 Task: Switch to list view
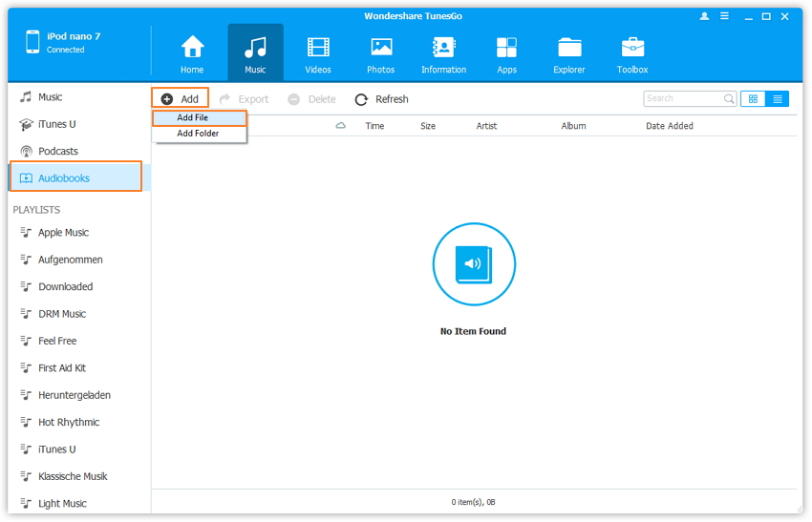tap(778, 99)
